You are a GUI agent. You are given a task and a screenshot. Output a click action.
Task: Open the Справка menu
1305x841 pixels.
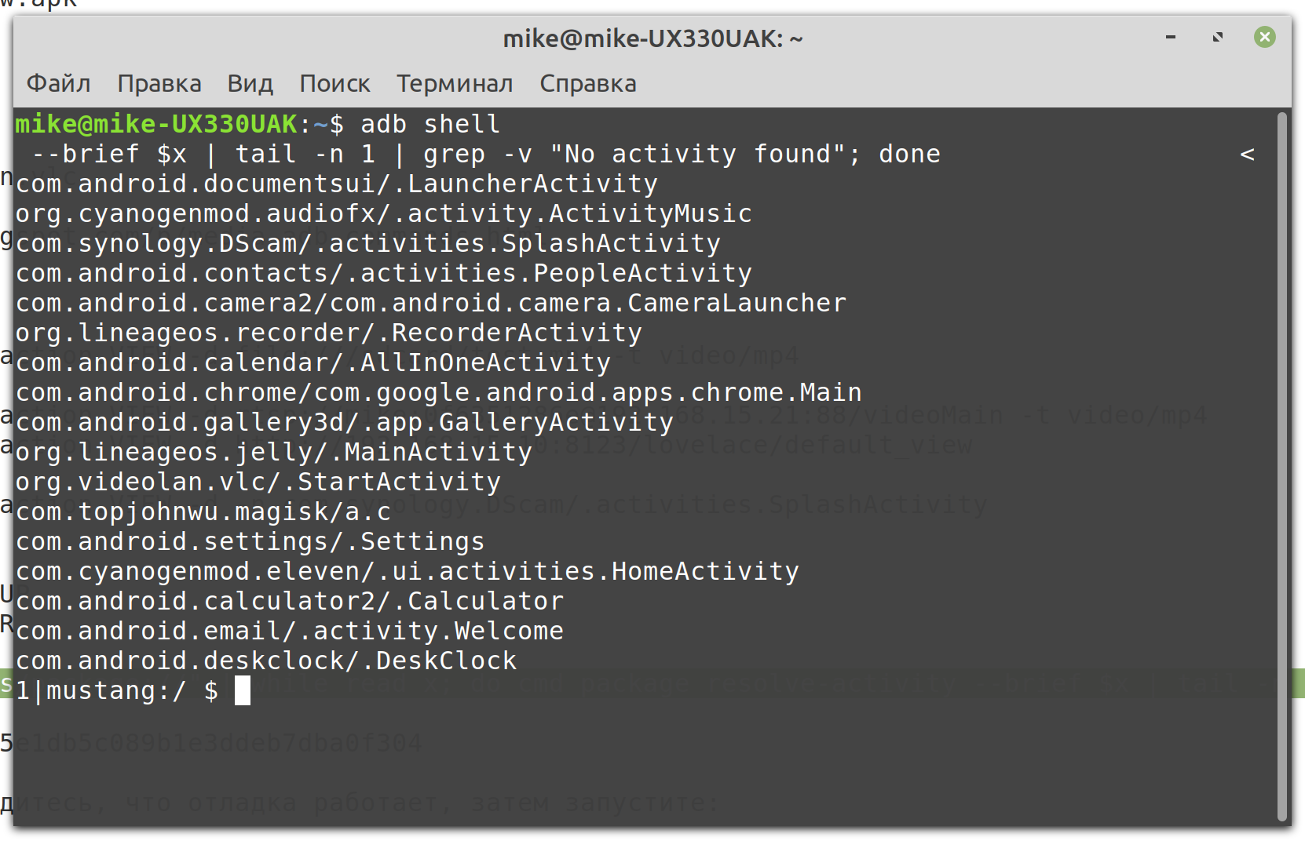588,83
